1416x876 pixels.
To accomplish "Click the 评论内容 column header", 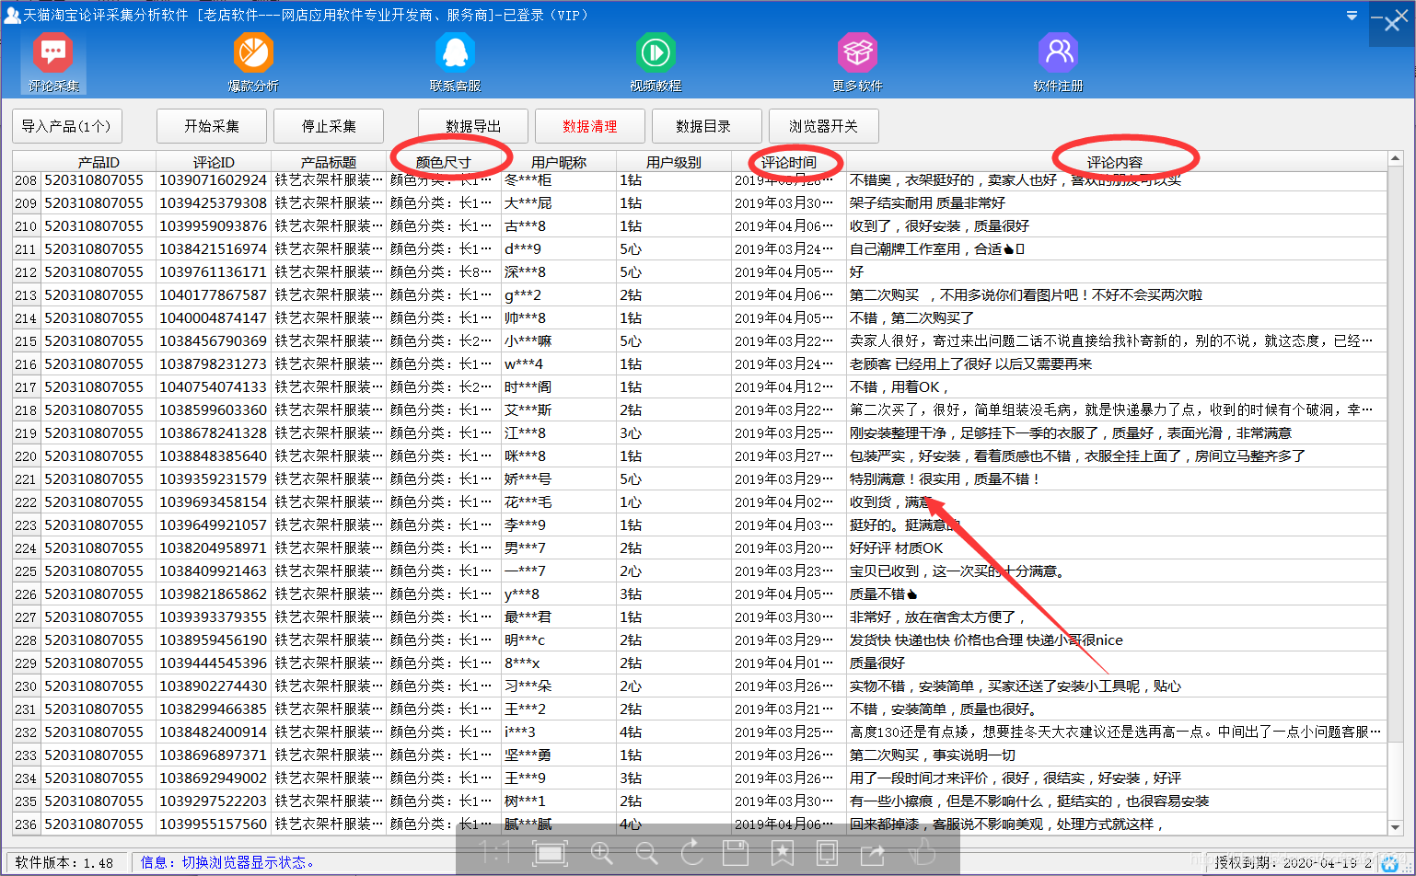I will [1115, 162].
